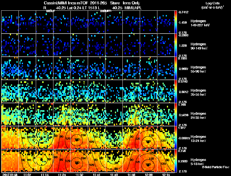The image size is (231, 176).
Task: Click the Cassini/MIMI Inca mTOF title text
Action: (66, 3)
